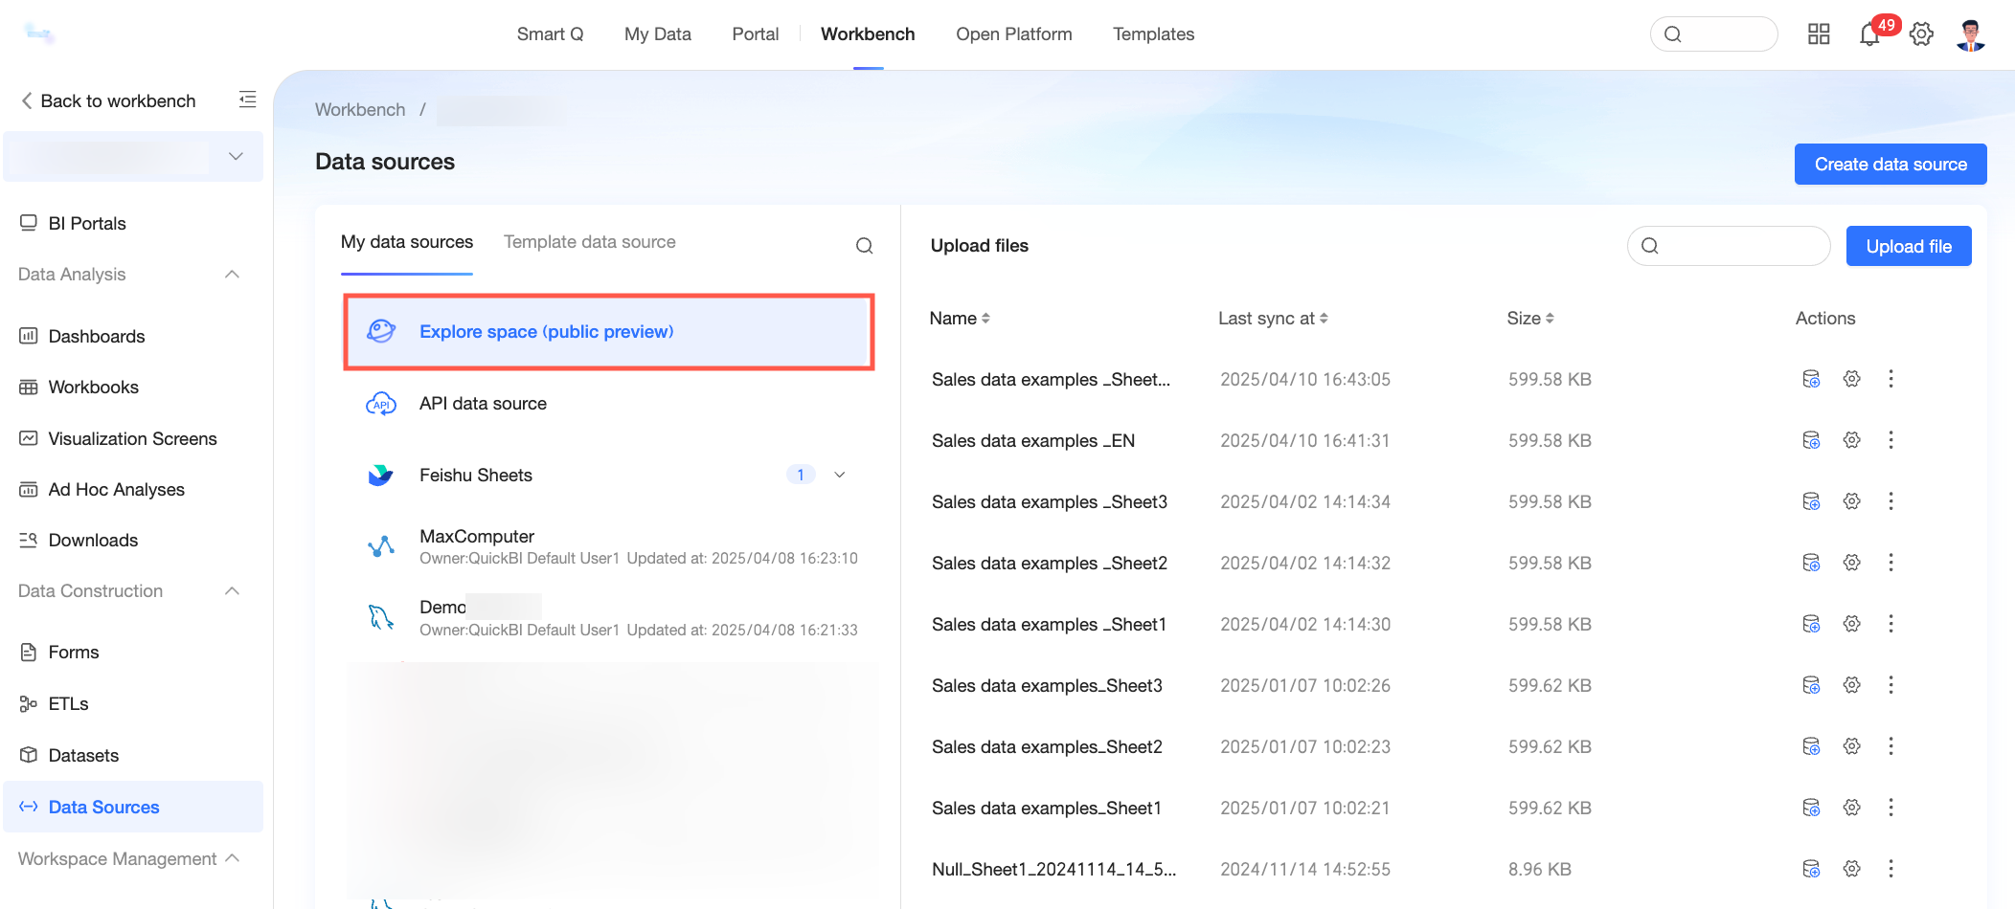Viewport: 2015px width, 909px height.
Task: Open the notifications bell icon
Action: pos(1869,34)
